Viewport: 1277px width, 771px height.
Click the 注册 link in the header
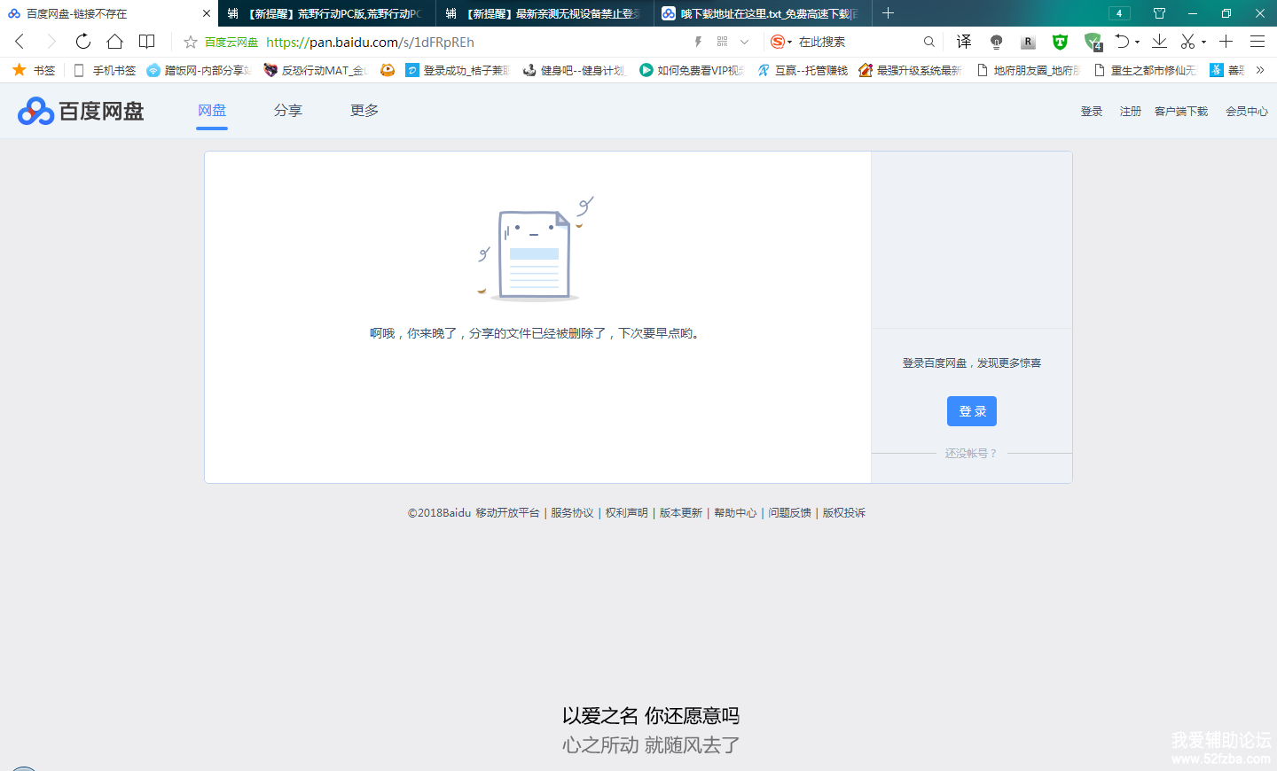[1131, 112]
